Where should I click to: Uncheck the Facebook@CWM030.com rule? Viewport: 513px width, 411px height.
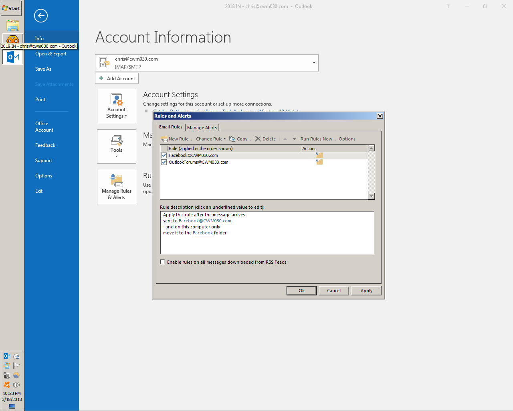tap(164, 155)
